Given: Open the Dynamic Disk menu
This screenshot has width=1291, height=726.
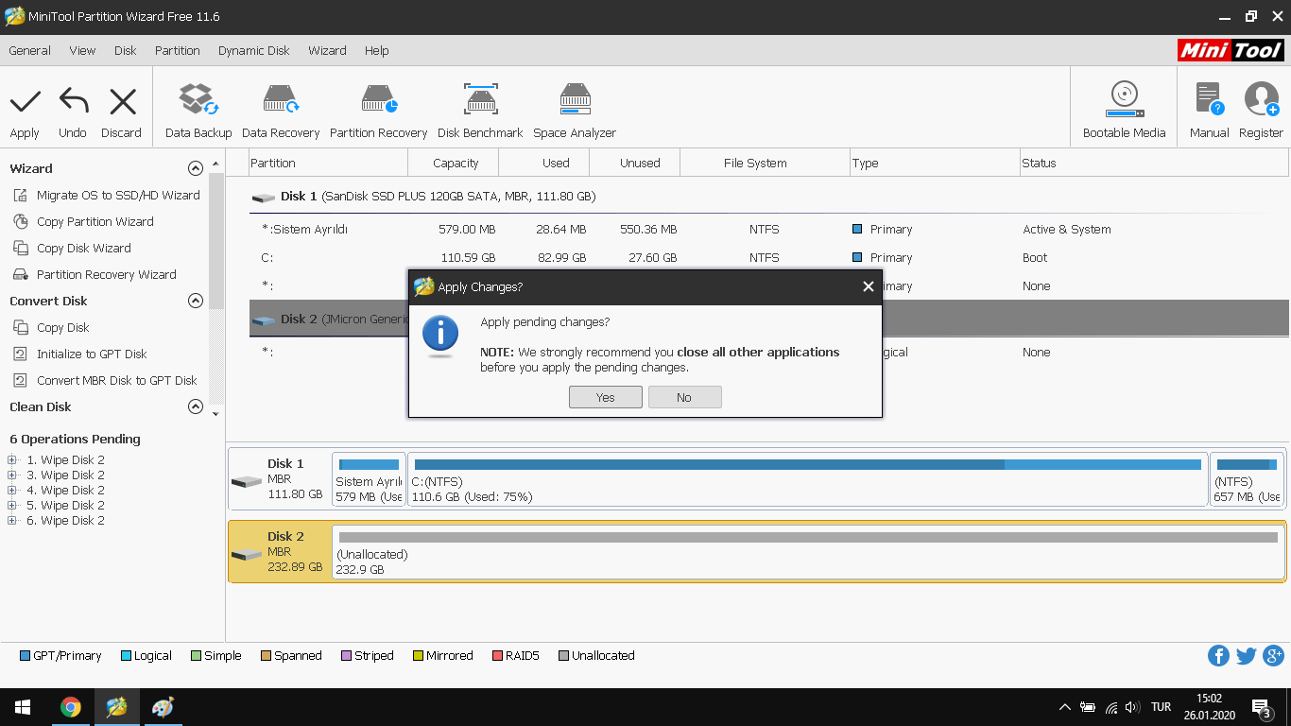Looking at the screenshot, I should 254,50.
